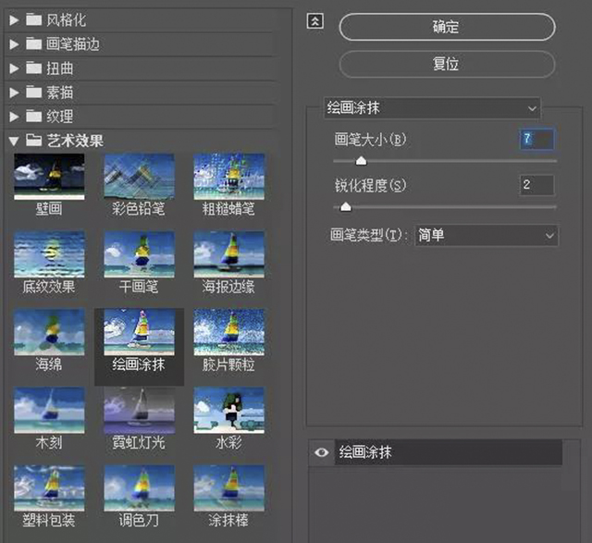The width and height of the screenshot is (592, 543).
Task: Open the 画笔类型 dropdown
Action: click(x=487, y=236)
